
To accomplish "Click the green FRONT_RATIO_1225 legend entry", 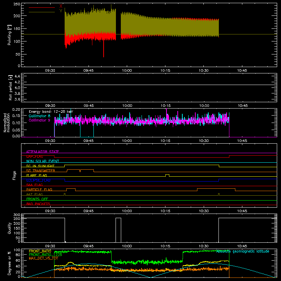I will [46, 254].
